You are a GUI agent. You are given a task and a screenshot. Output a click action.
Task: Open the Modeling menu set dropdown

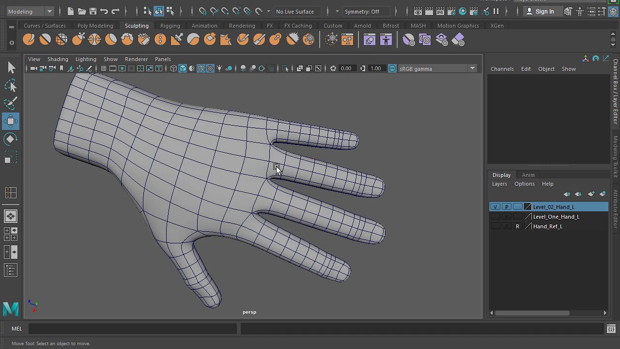coord(30,11)
